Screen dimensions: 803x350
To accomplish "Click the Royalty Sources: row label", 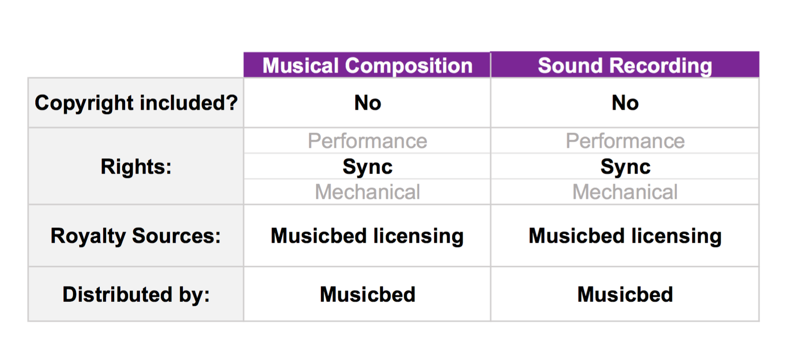I will (x=136, y=236).
